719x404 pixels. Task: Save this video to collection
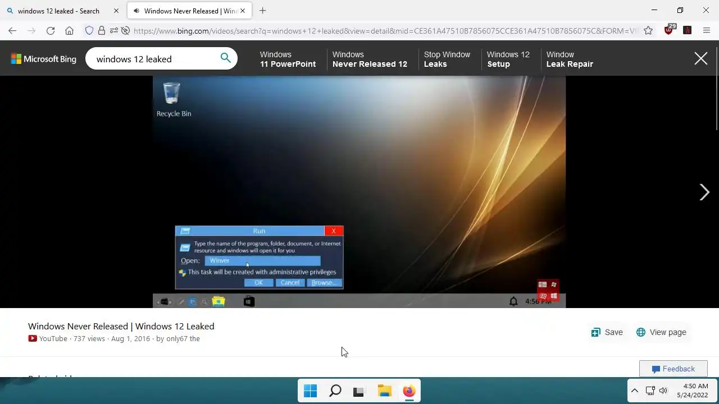pyautogui.click(x=607, y=332)
